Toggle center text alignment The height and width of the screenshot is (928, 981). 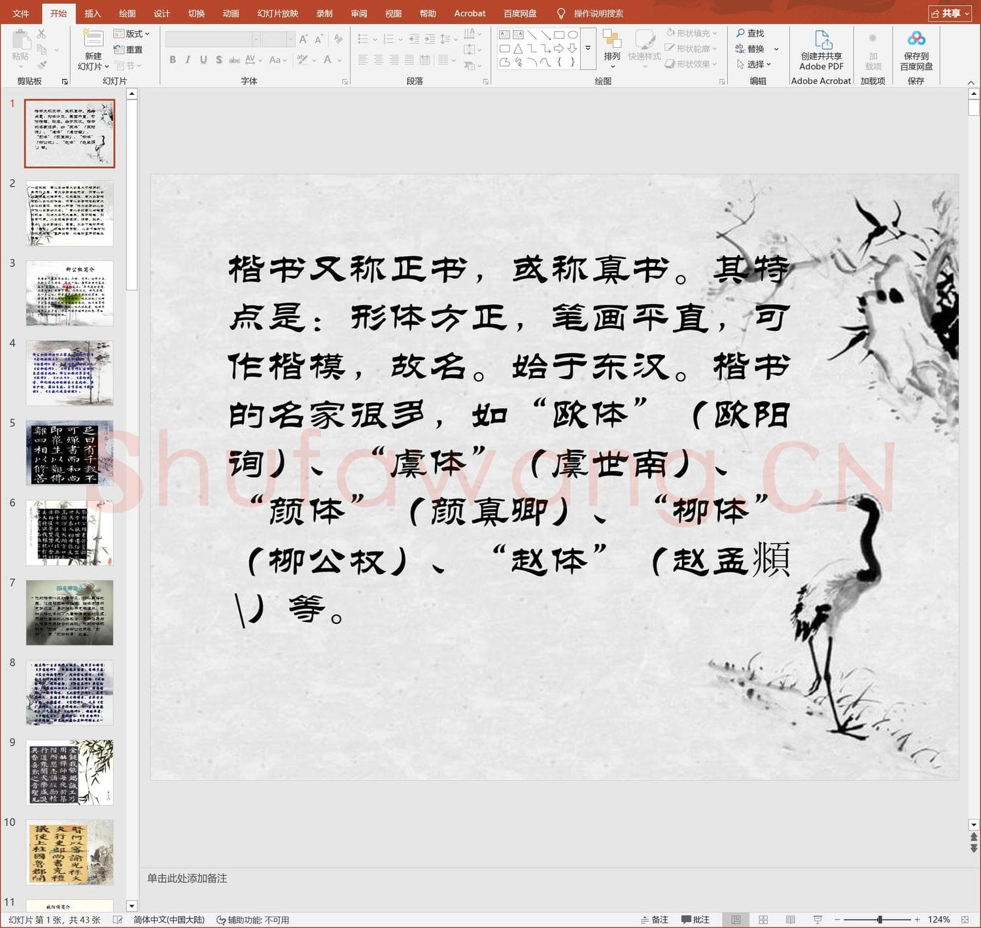click(x=378, y=60)
